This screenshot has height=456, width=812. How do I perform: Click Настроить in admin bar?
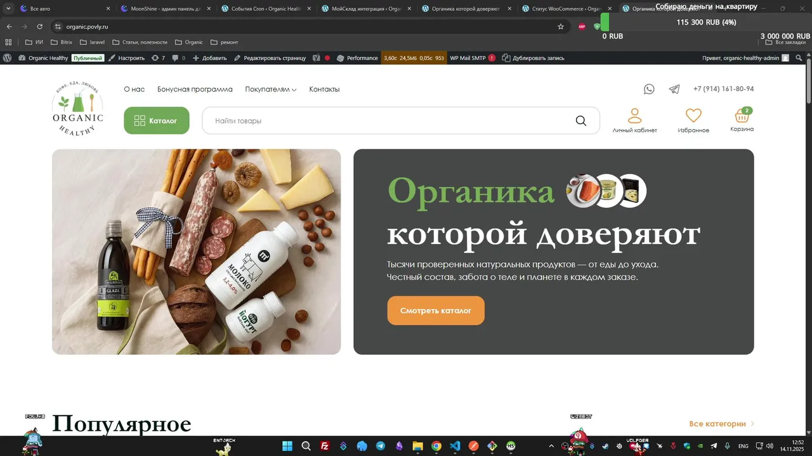point(126,58)
